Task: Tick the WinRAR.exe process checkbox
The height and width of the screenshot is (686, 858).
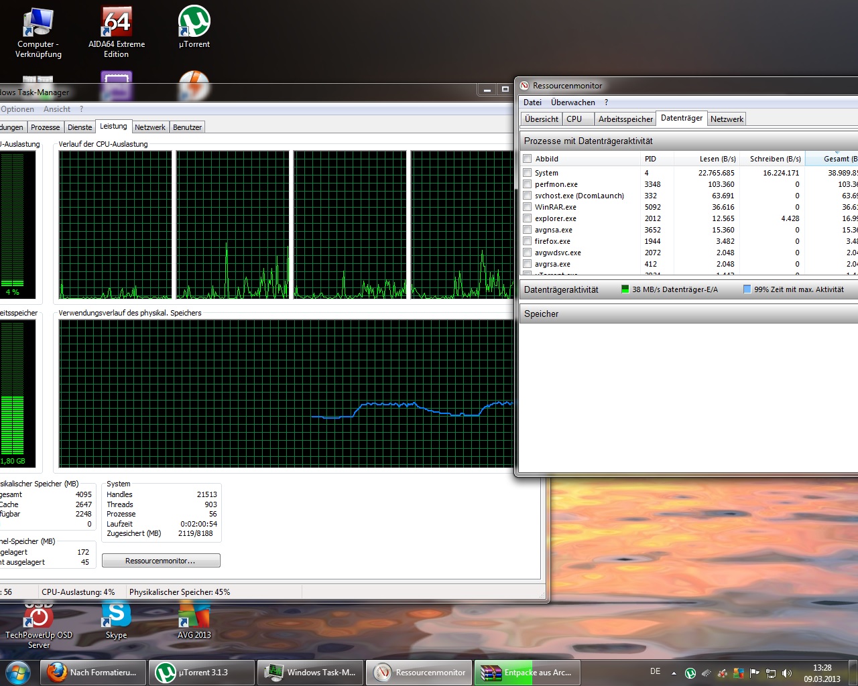Action: (528, 207)
